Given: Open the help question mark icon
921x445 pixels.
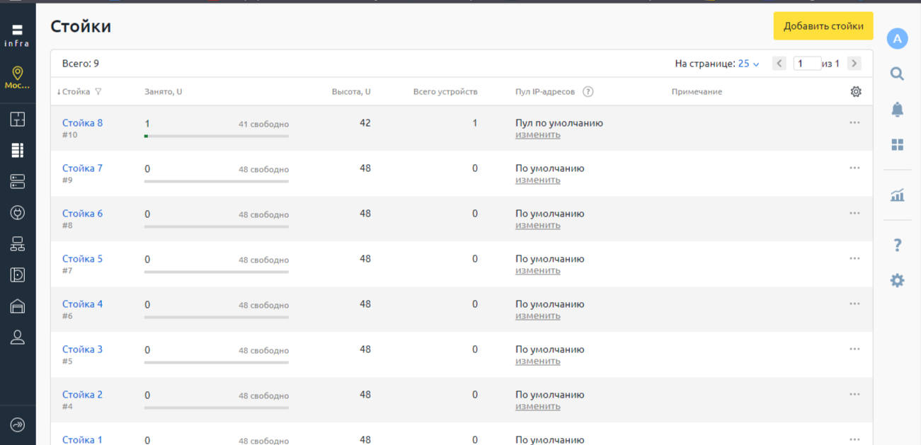Looking at the screenshot, I should click(x=897, y=245).
